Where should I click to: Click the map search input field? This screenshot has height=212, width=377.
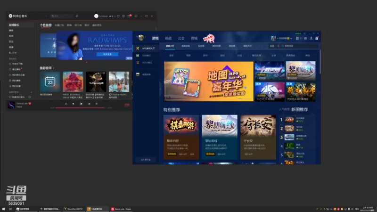pos(300,46)
